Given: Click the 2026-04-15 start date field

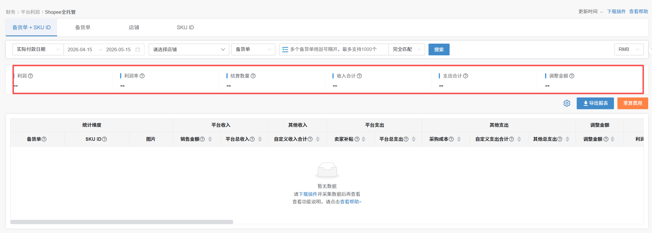Looking at the screenshot, I should pyautogui.click(x=80, y=49).
